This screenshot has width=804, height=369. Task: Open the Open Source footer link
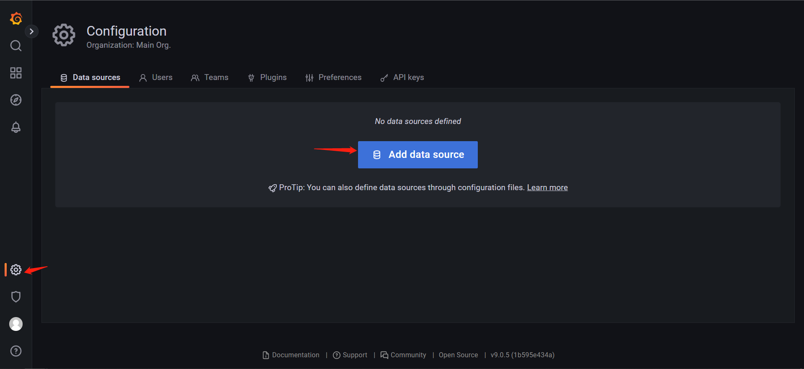[458, 355]
